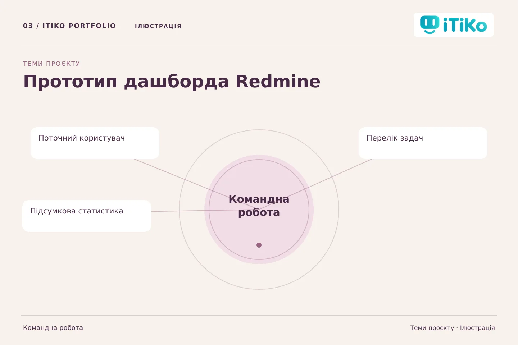518x345 pixels.
Task: Select the 'Перелік задач' card
Action: 423,143
